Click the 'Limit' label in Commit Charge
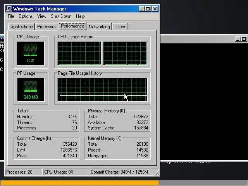 [x=21, y=150]
